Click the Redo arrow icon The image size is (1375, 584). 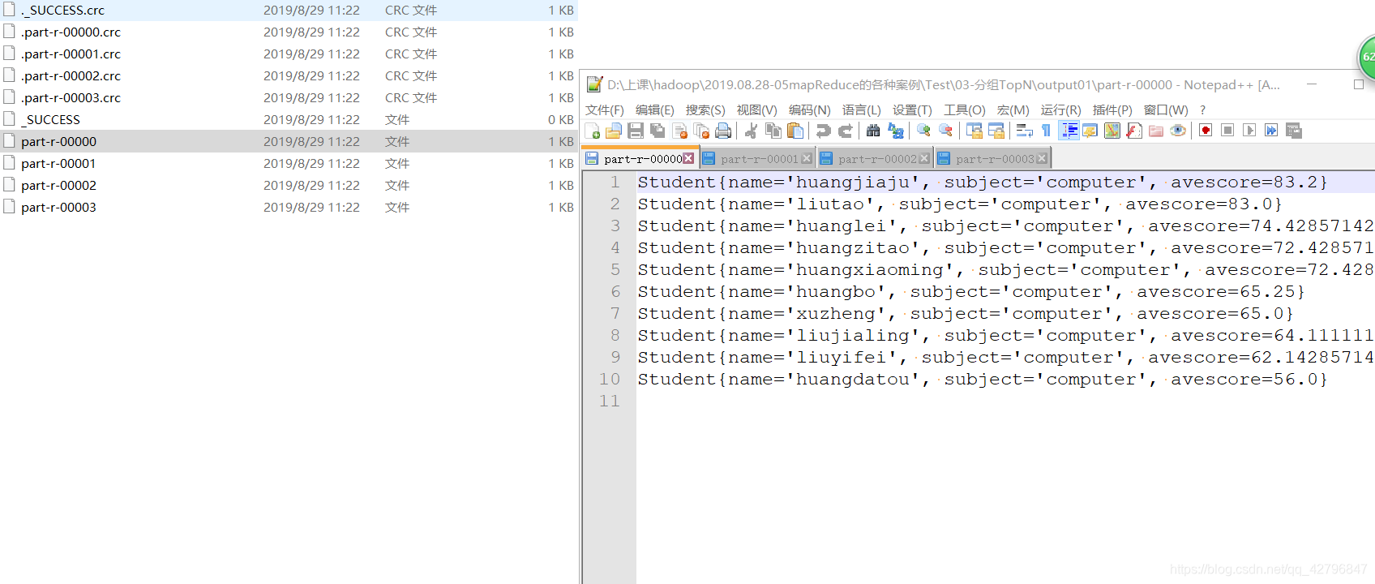point(846,131)
